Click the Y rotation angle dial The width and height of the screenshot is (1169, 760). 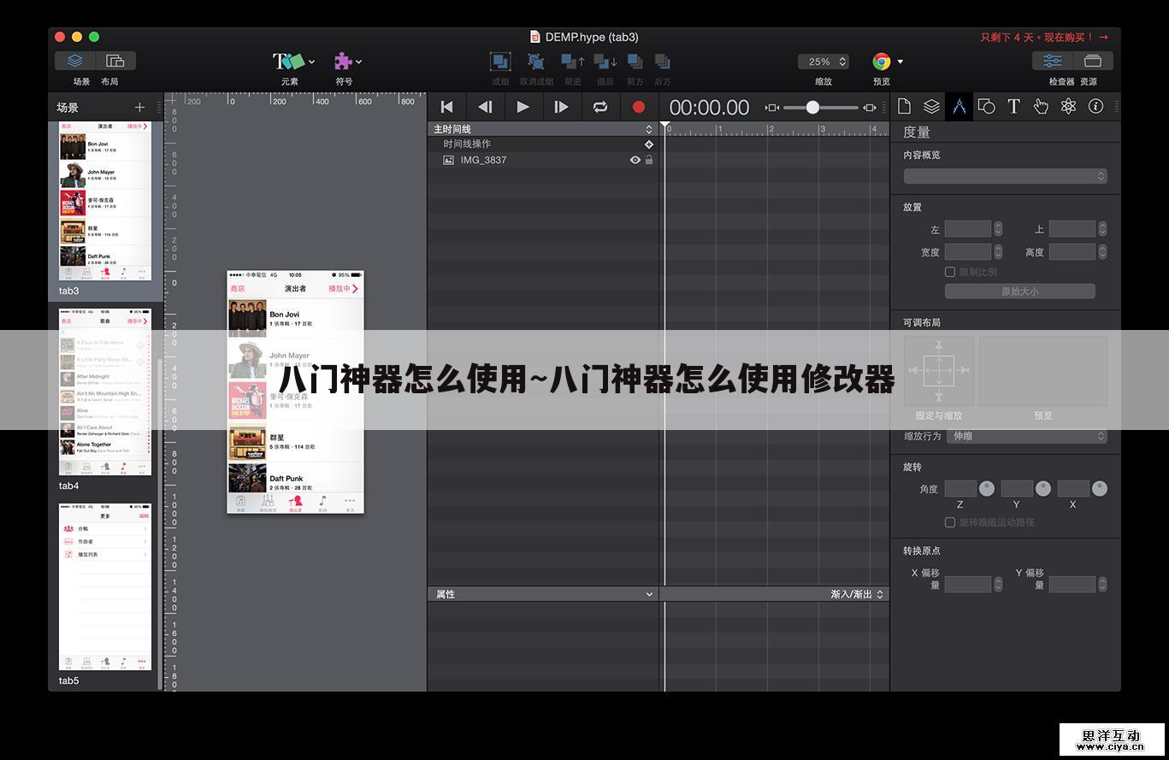(x=1043, y=489)
